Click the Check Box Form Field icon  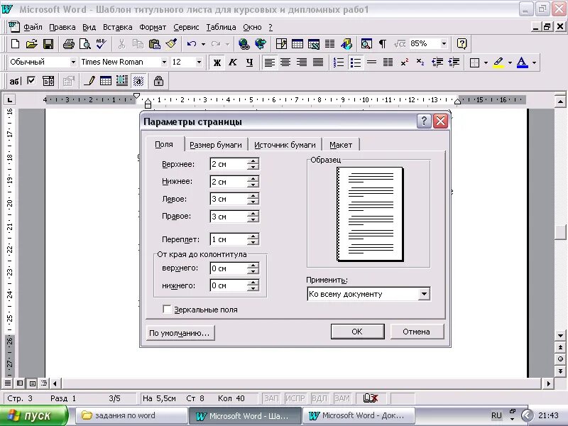click(x=31, y=81)
